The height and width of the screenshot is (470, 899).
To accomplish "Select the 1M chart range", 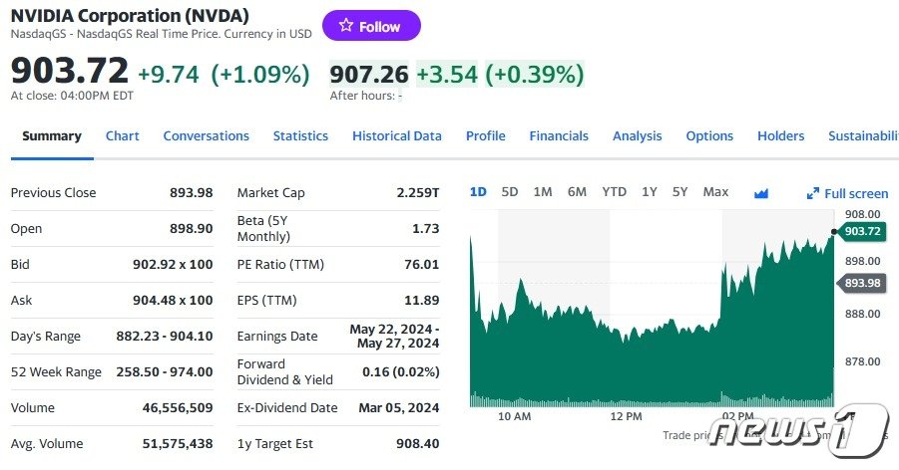I will pos(543,192).
